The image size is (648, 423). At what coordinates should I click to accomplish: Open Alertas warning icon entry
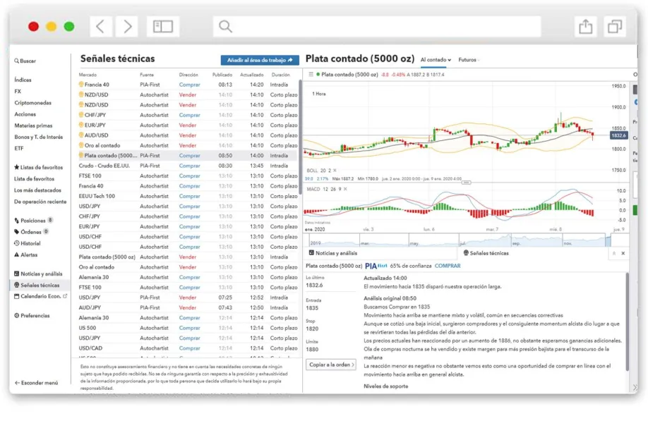pyautogui.click(x=25, y=255)
